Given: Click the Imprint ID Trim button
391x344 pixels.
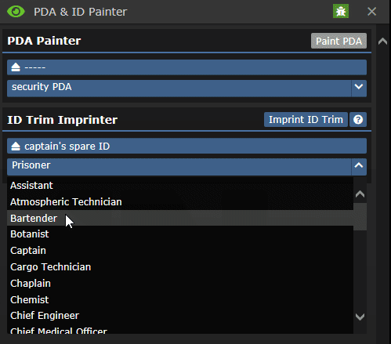Looking at the screenshot, I should (x=306, y=120).
